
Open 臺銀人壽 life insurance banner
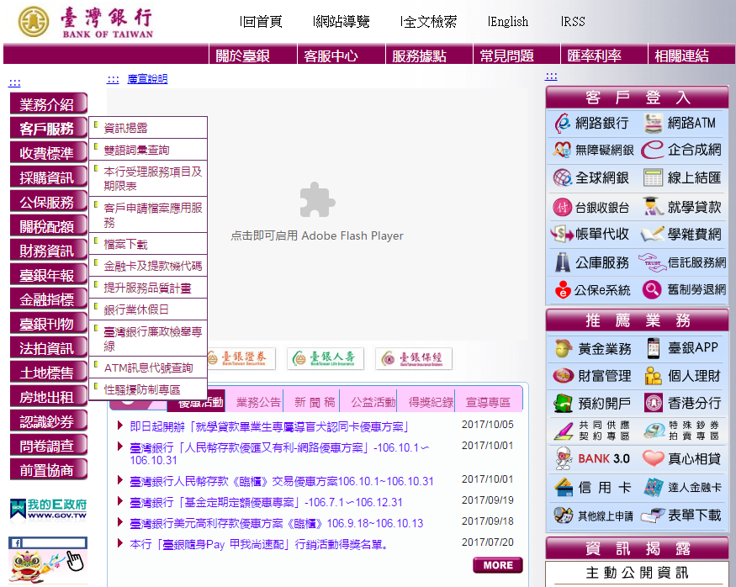326,358
